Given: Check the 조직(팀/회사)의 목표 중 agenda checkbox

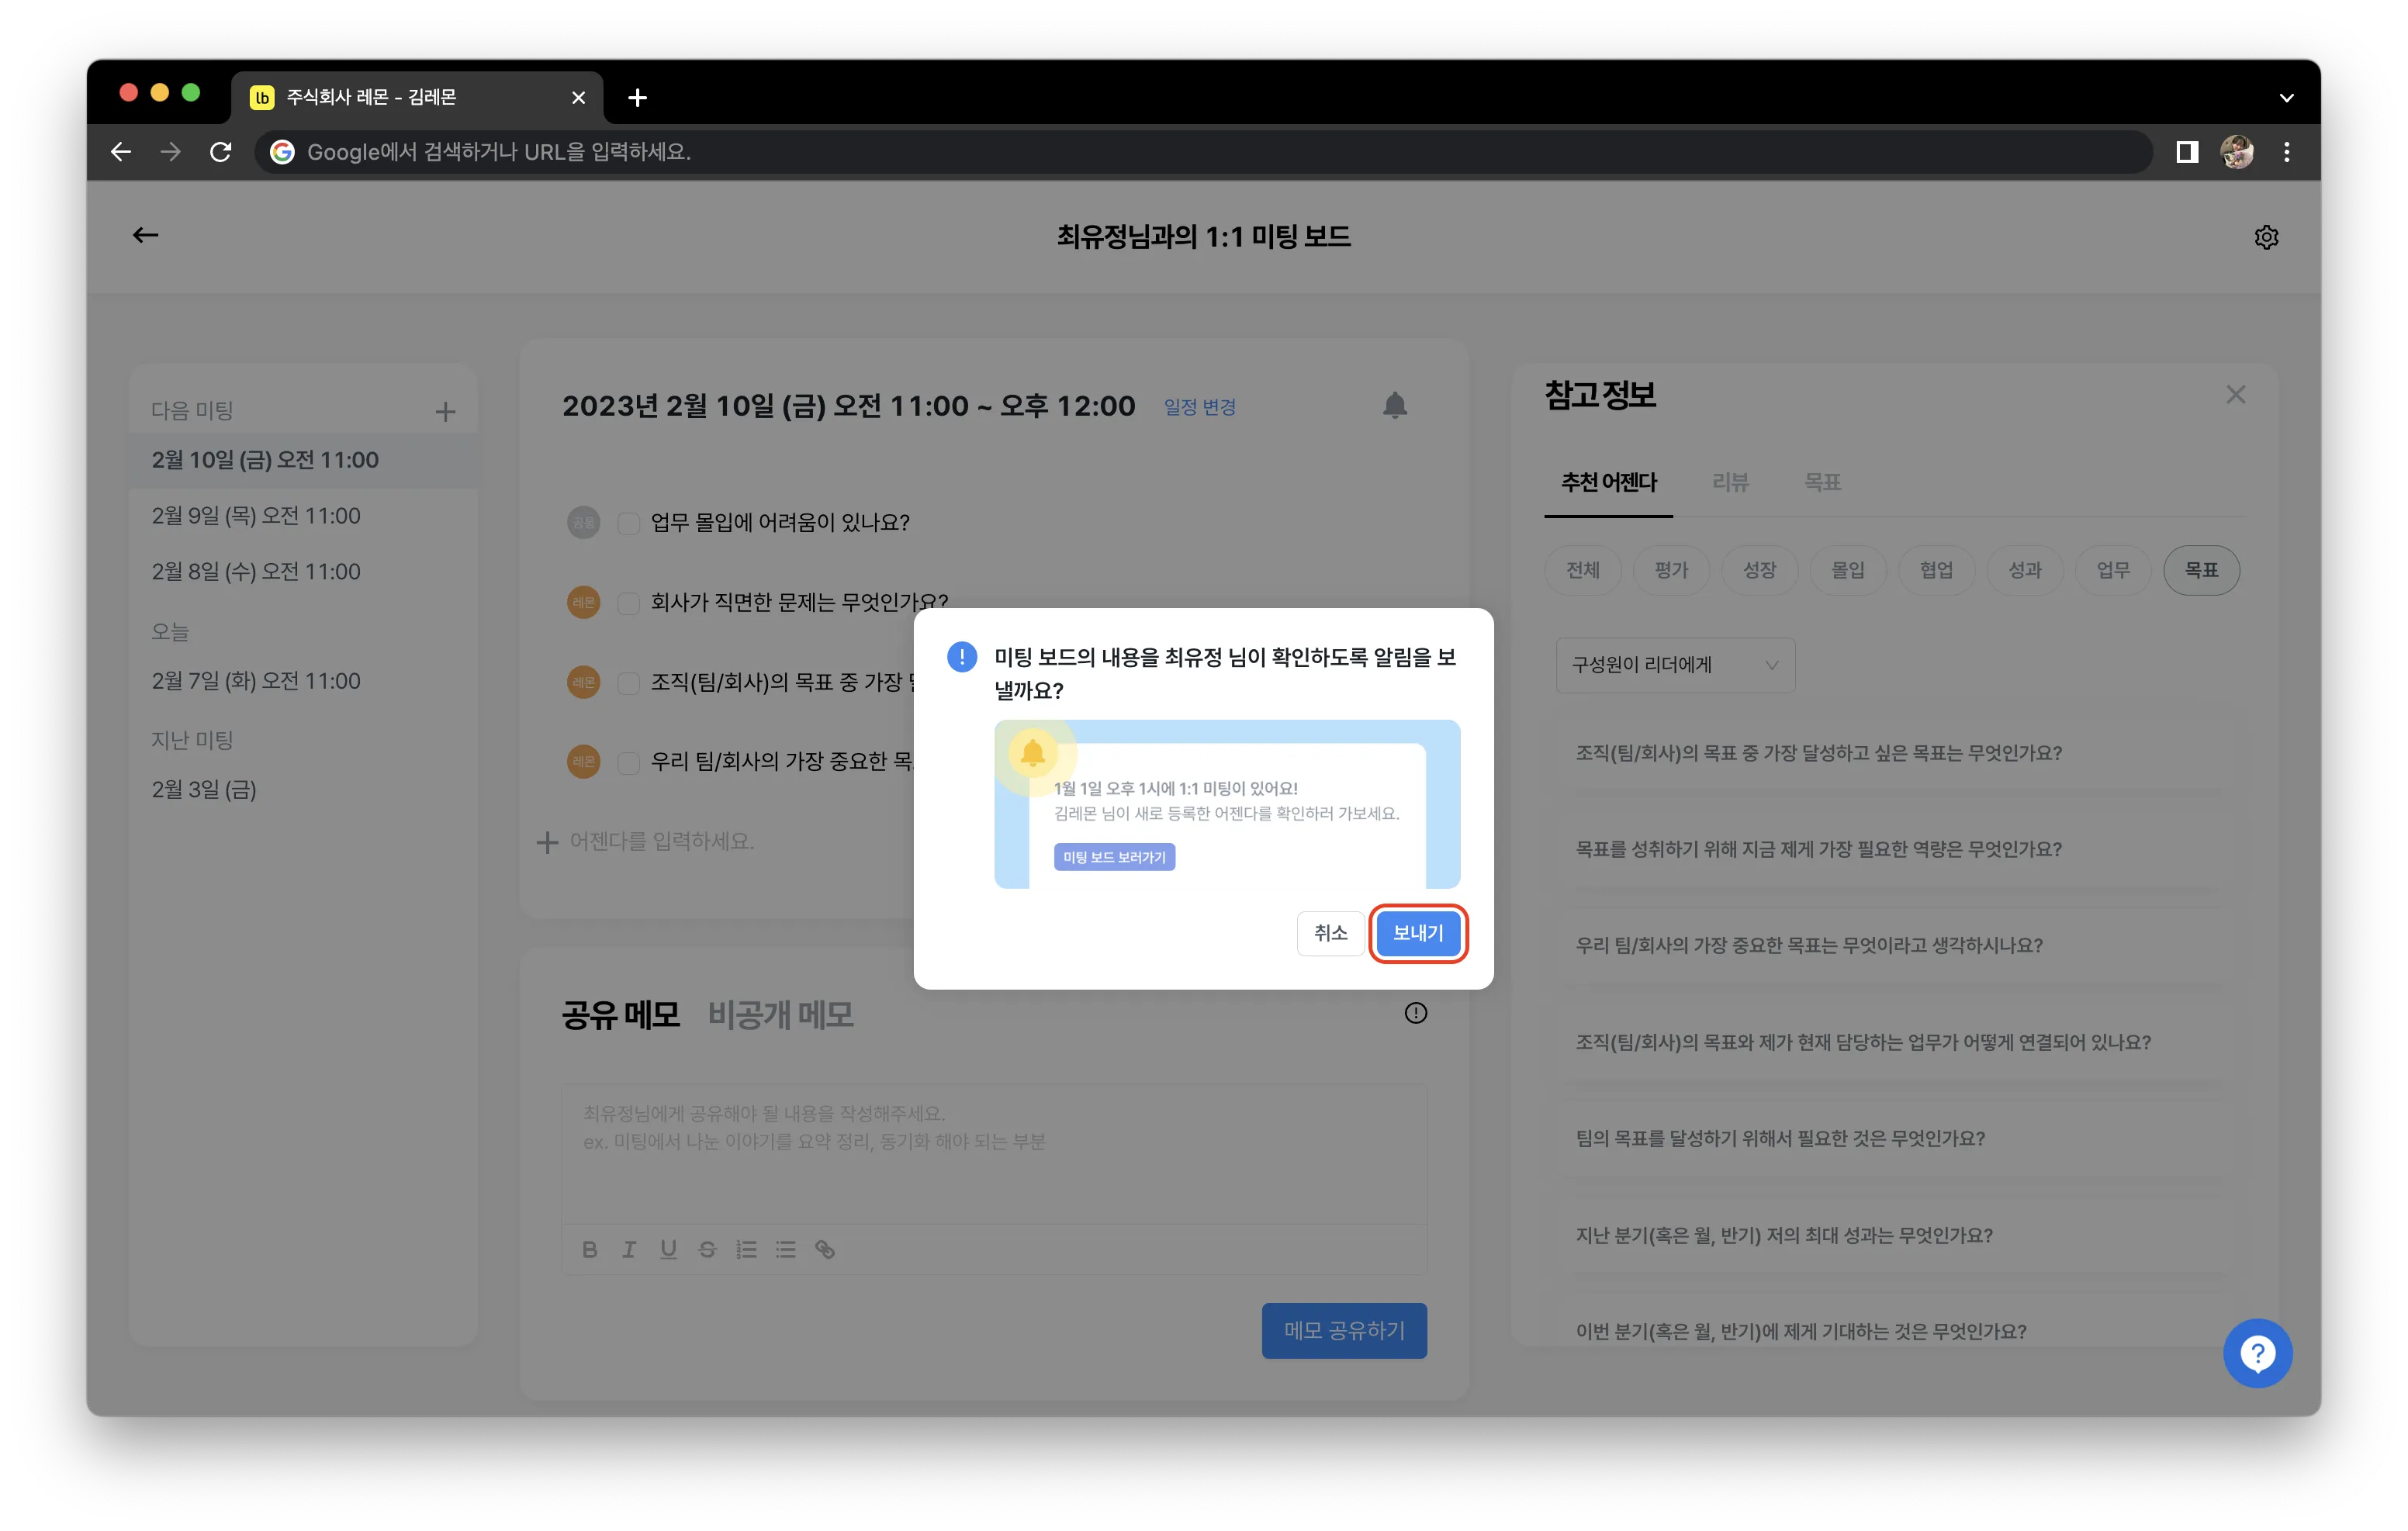Looking at the screenshot, I should [628, 683].
